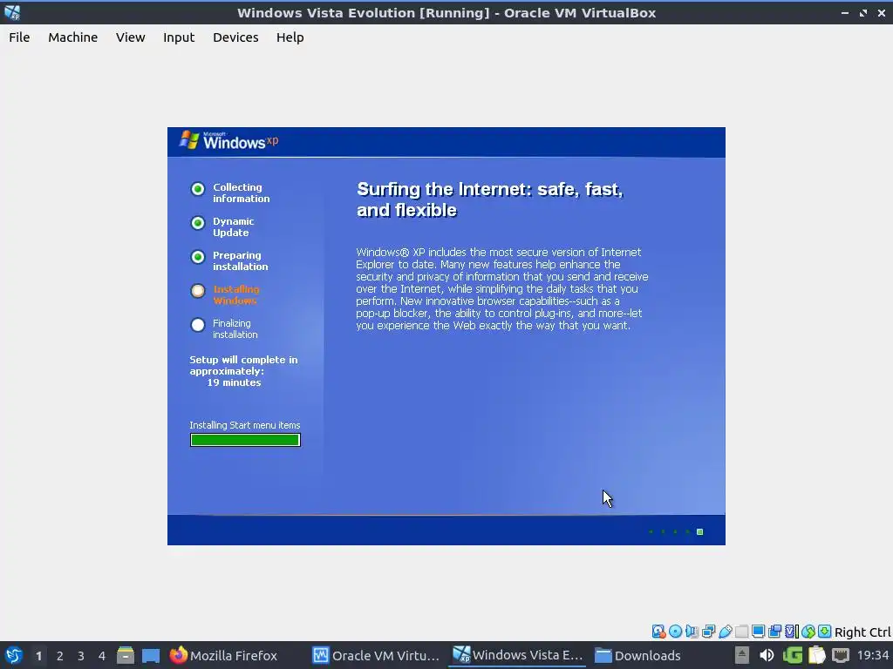This screenshot has height=669, width=893.
Task: Click the 'Surfing the Internet' heading
Action: (490, 199)
